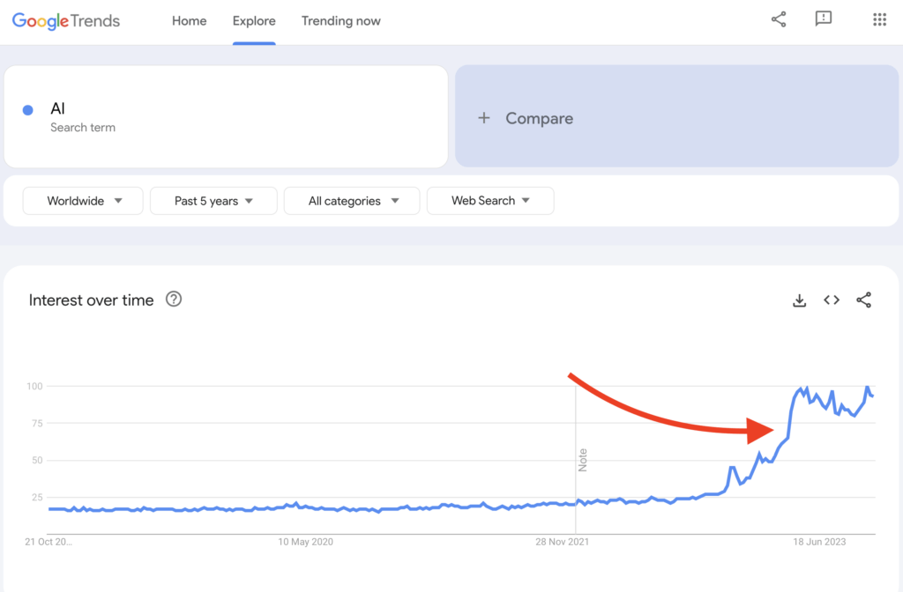Open the send feedback icon
This screenshot has width=903, height=592.
coord(824,19)
